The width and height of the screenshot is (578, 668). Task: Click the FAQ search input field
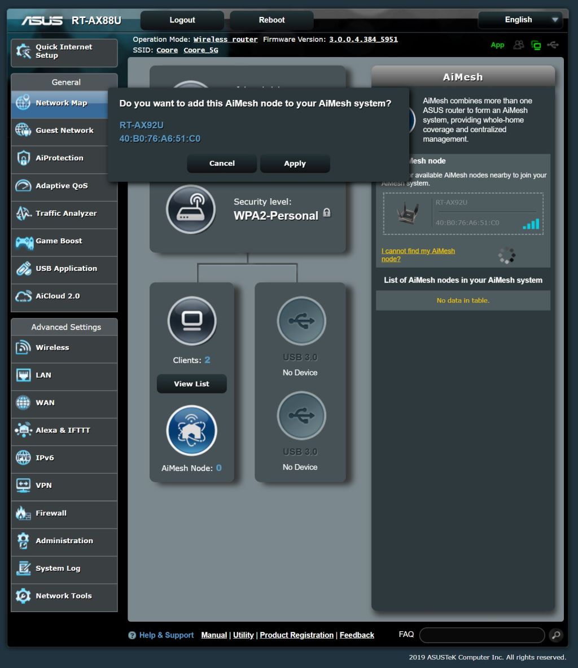481,635
